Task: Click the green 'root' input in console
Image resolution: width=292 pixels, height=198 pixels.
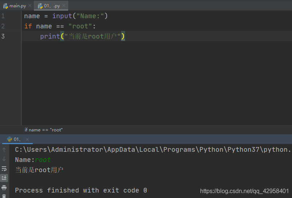Action: pyautogui.click(x=43, y=160)
